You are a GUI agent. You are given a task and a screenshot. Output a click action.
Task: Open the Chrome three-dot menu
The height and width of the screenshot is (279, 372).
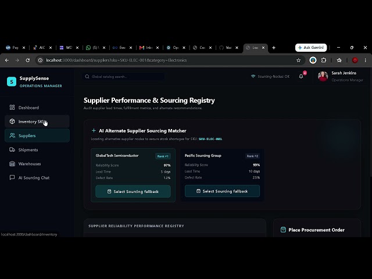point(366,60)
